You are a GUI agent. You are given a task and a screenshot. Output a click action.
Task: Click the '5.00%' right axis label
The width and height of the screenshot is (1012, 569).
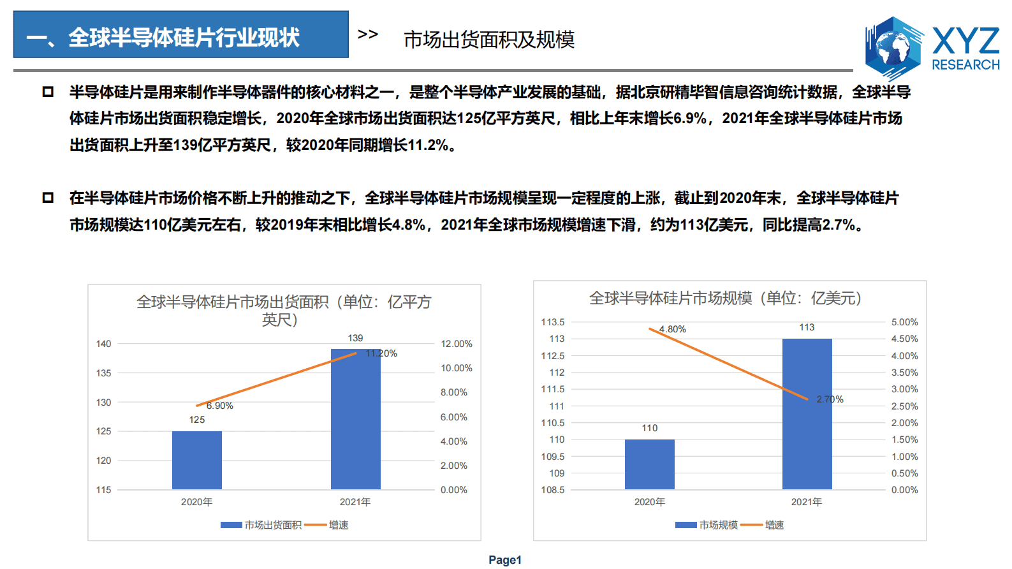pyautogui.click(x=904, y=322)
